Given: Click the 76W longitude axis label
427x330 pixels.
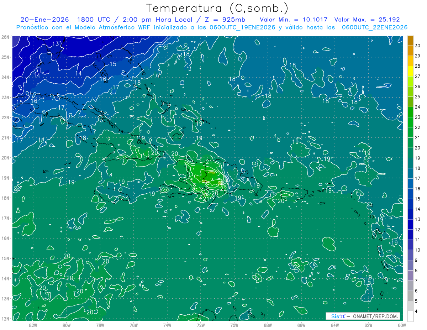Looking at the screenshot, I should [133, 325].
